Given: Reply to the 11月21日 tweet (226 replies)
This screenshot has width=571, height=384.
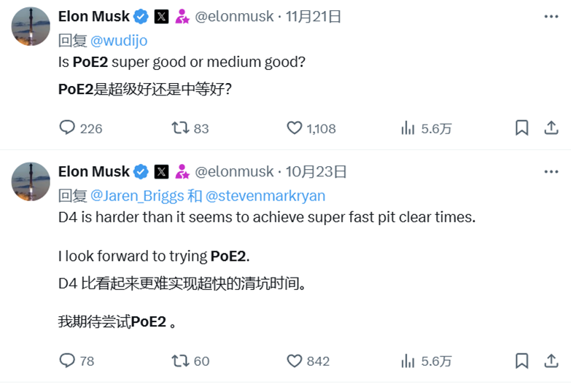Looking at the screenshot, I should tap(68, 128).
